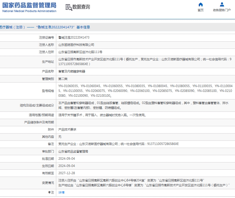Open the 政务服务门户 user portal icon
This screenshot has height=198, width=235.
pyautogui.click(x=222, y=5)
